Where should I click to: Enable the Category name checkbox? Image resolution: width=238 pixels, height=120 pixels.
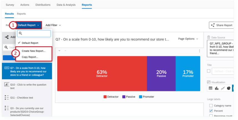point(210,105)
